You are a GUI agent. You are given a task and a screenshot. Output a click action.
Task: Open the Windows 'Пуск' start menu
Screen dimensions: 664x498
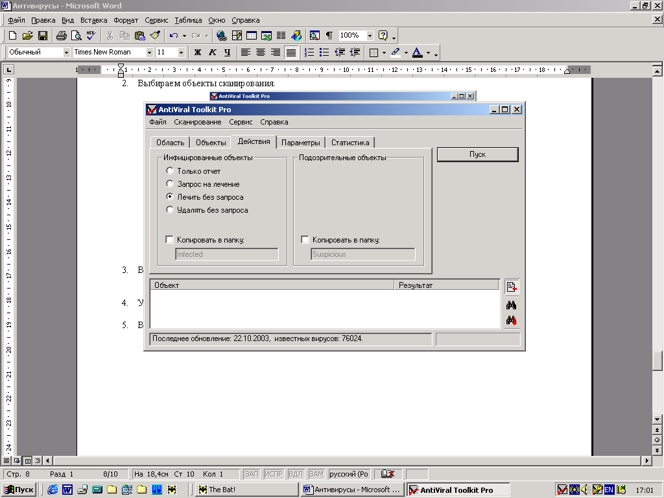[x=19, y=490]
